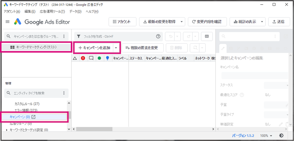This screenshot has height=141, width=294.
Task: Click the エンティティタイプを検索 field
Action: [x=36, y=93]
